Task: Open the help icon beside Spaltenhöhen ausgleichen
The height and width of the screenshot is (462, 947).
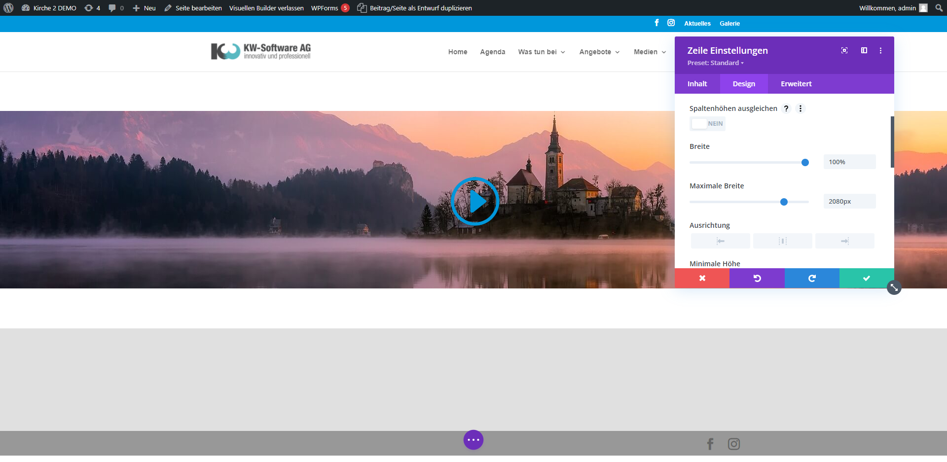Action: tap(786, 108)
